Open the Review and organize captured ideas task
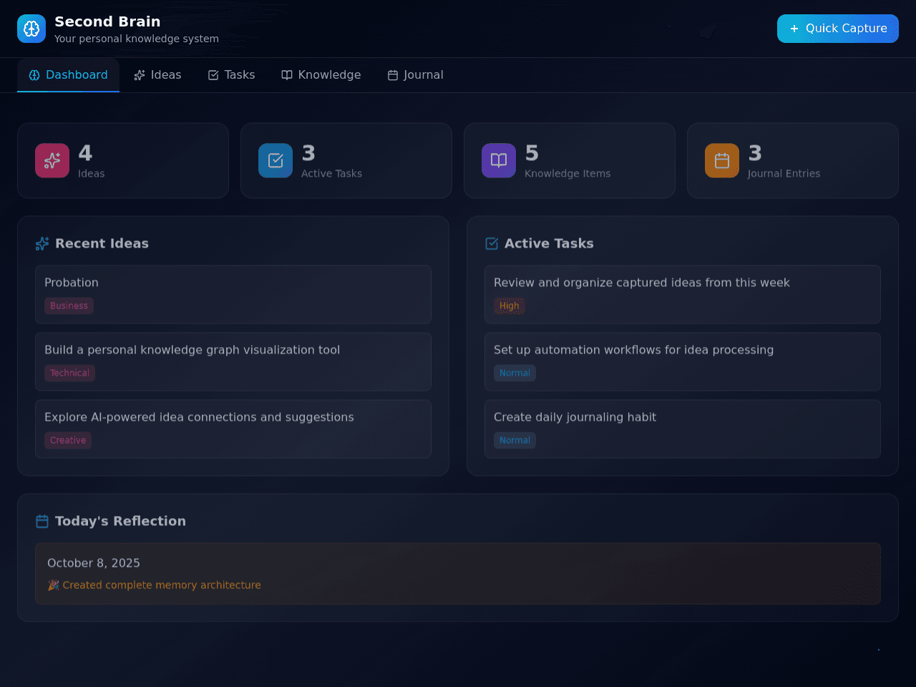The width and height of the screenshot is (916, 687). [x=683, y=295]
